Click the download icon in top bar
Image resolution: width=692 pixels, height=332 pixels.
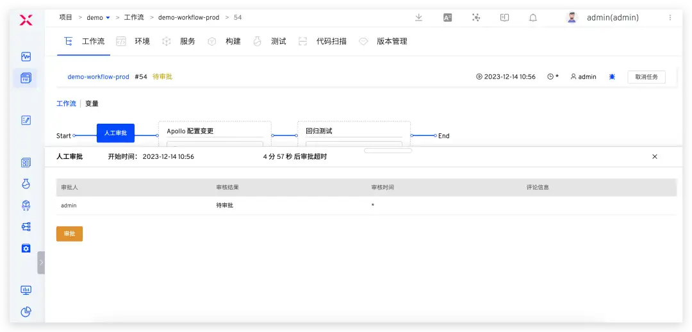tap(419, 18)
